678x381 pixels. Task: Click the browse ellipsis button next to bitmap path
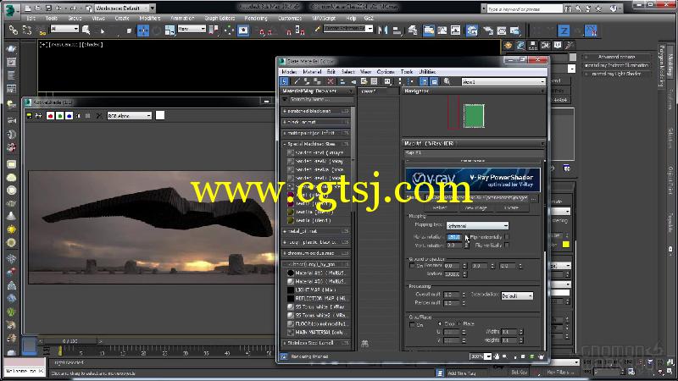[x=535, y=198]
